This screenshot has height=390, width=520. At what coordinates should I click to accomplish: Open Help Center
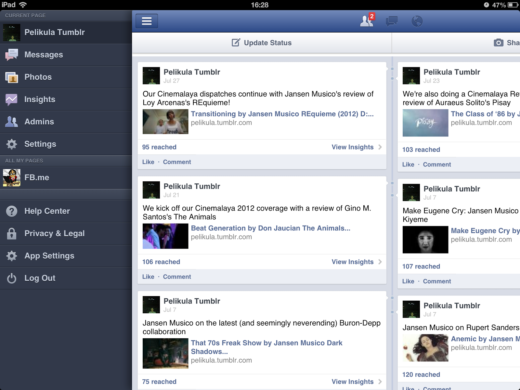pyautogui.click(x=66, y=211)
